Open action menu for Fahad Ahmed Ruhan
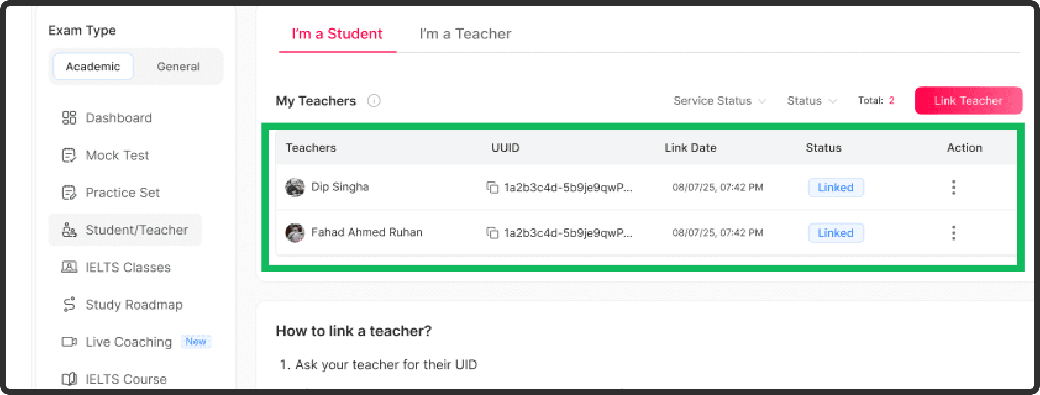 click(x=954, y=233)
